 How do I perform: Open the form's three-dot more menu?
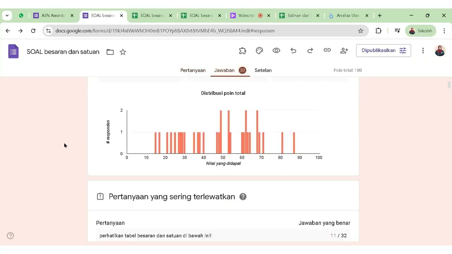pos(423,50)
